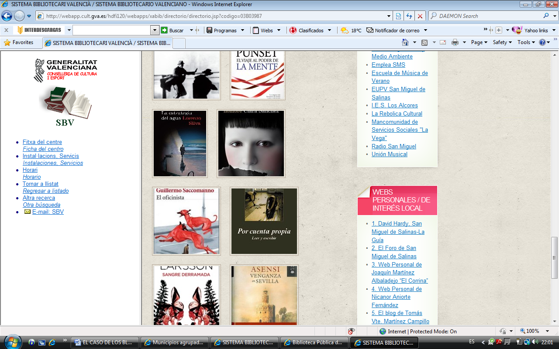This screenshot has height=349, width=559.
Task: Select the SISTEMA BIBLIOTECARI VALENCIÀ browser tab
Action: pyautogui.click(x=107, y=43)
